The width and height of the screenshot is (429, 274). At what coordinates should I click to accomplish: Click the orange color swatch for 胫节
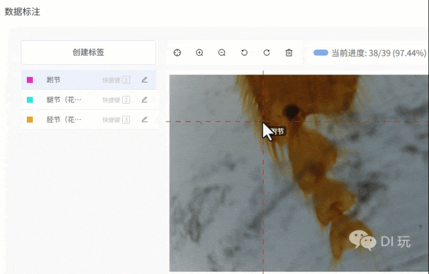click(29, 119)
